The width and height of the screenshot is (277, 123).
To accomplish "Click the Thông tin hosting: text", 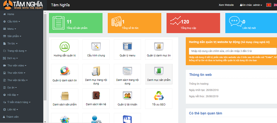I will 199,84.
